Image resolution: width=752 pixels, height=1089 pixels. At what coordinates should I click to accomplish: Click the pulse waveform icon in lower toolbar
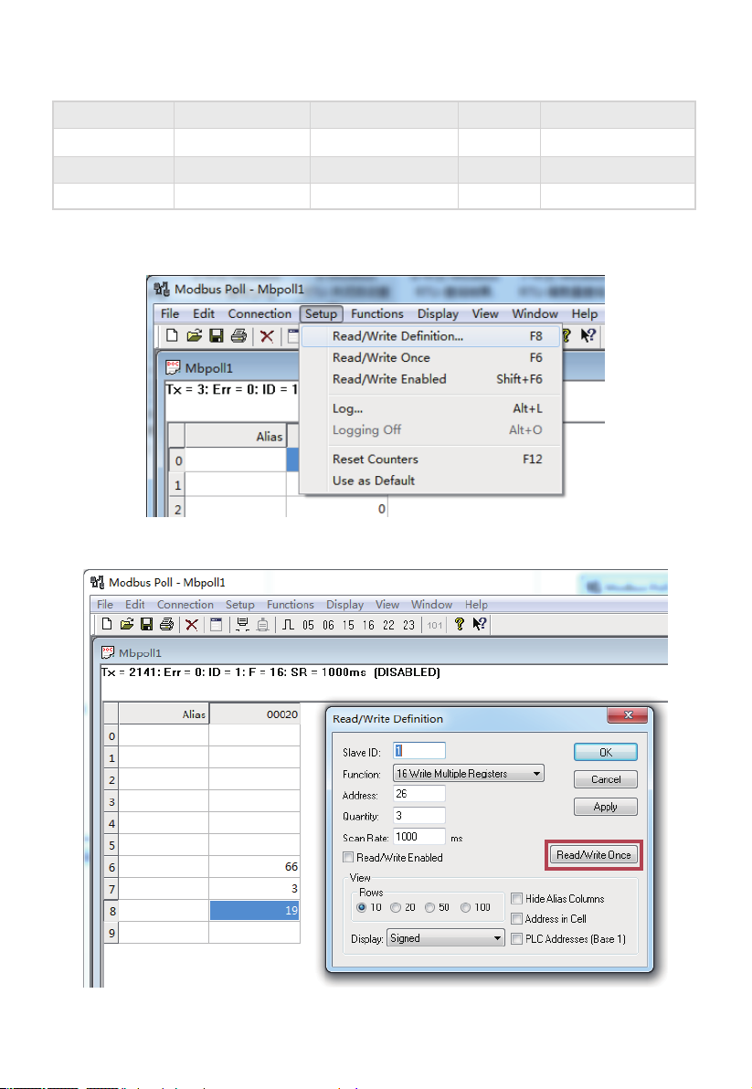click(288, 624)
